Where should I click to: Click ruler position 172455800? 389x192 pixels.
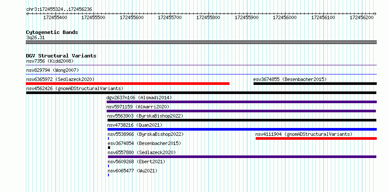[x=208, y=17]
